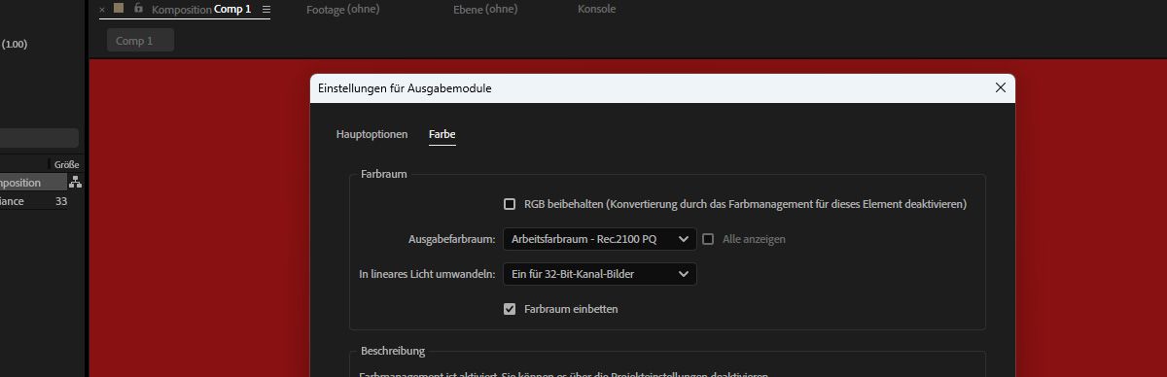This screenshot has height=377, width=1167.
Task: Open the Konsole tab
Action: point(596,9)
